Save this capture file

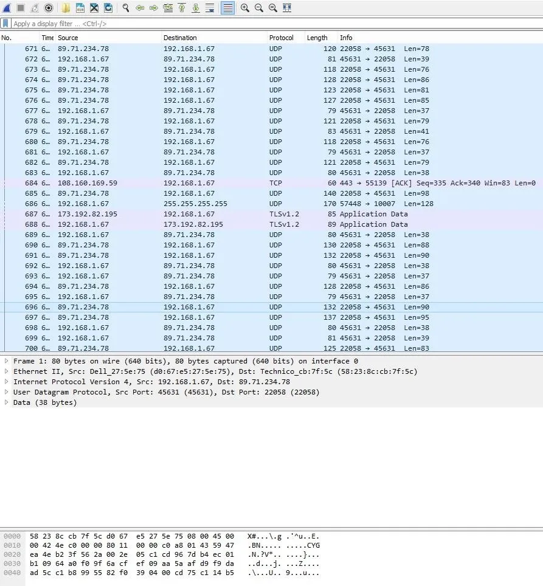pyautogui.click(x=80, y=8)
